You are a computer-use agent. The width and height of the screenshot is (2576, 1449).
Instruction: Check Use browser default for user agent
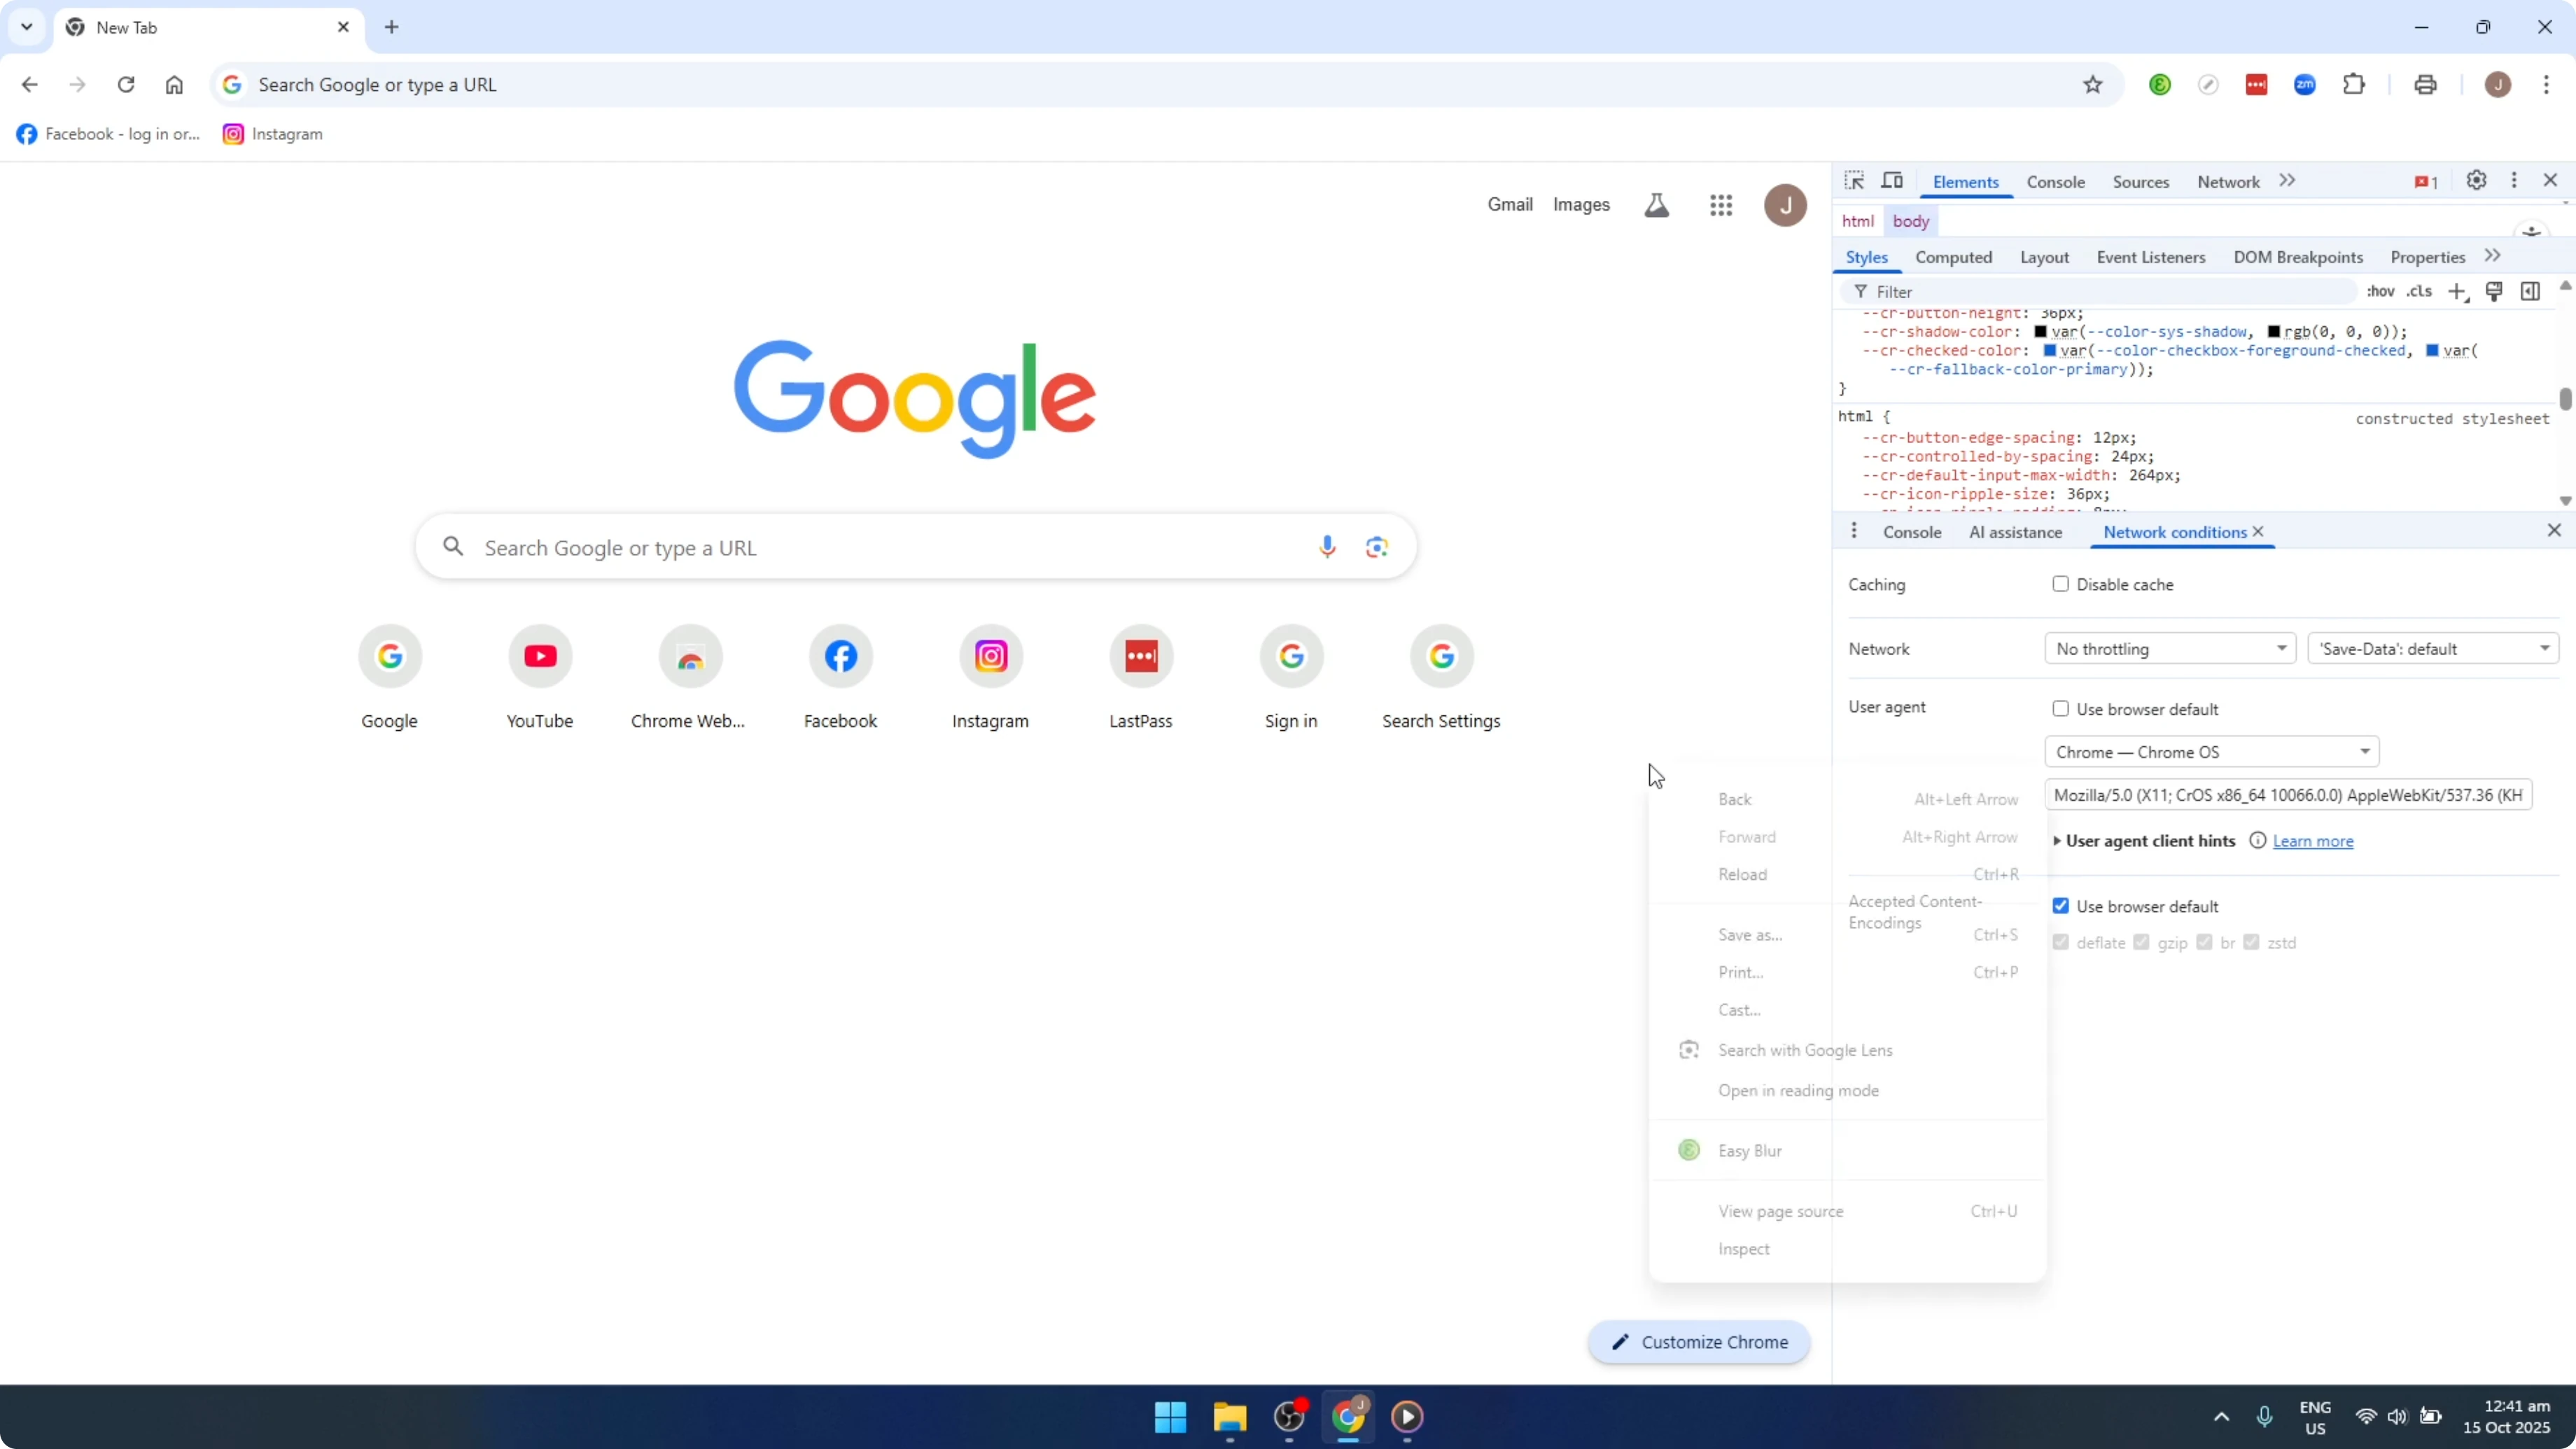click(2061, 708)
